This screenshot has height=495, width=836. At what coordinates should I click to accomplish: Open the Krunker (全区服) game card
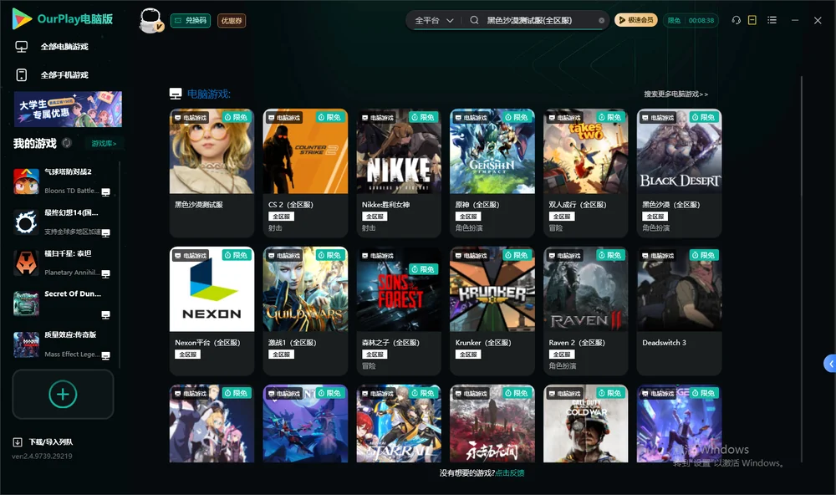click(x=492, y=310)
